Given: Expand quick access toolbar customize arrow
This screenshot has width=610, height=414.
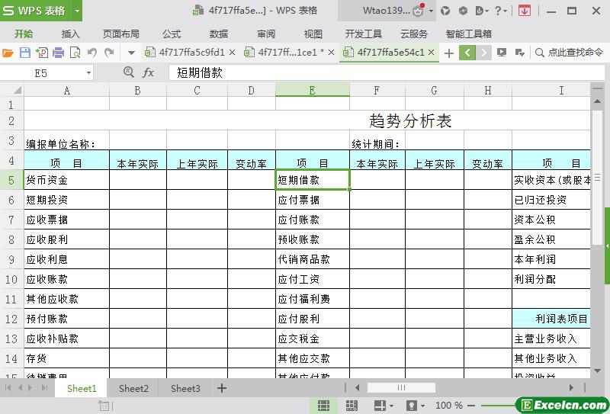Looking at the screenshot, I should (x=131, y=53).
